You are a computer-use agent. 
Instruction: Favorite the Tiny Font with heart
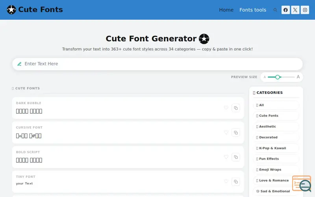coord(226,181)
